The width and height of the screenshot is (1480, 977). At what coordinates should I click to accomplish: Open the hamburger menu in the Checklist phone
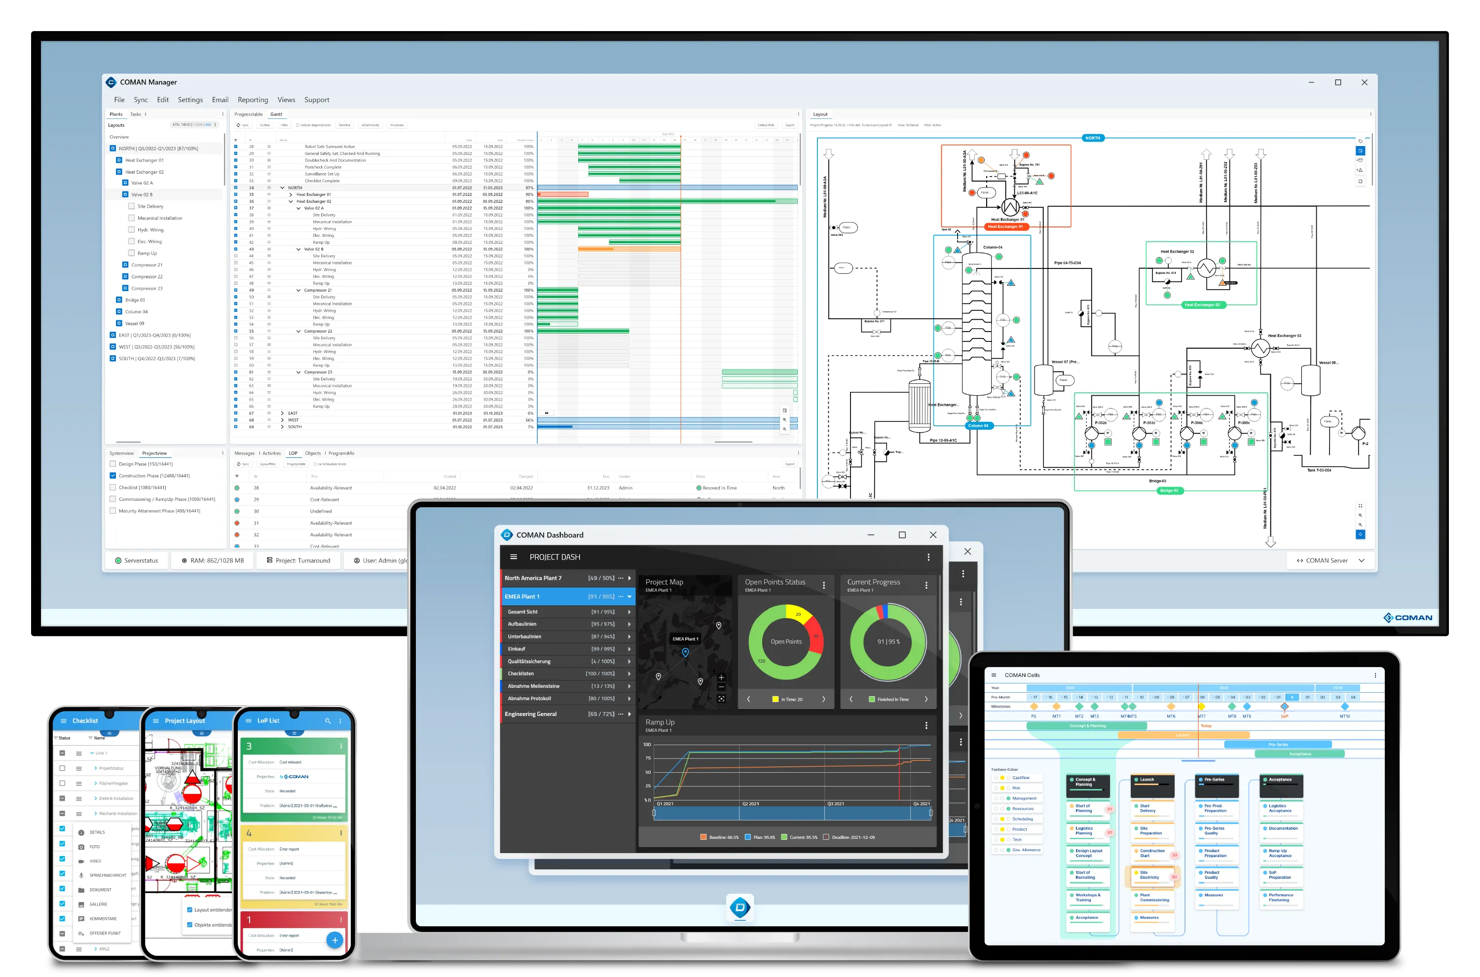63,721
